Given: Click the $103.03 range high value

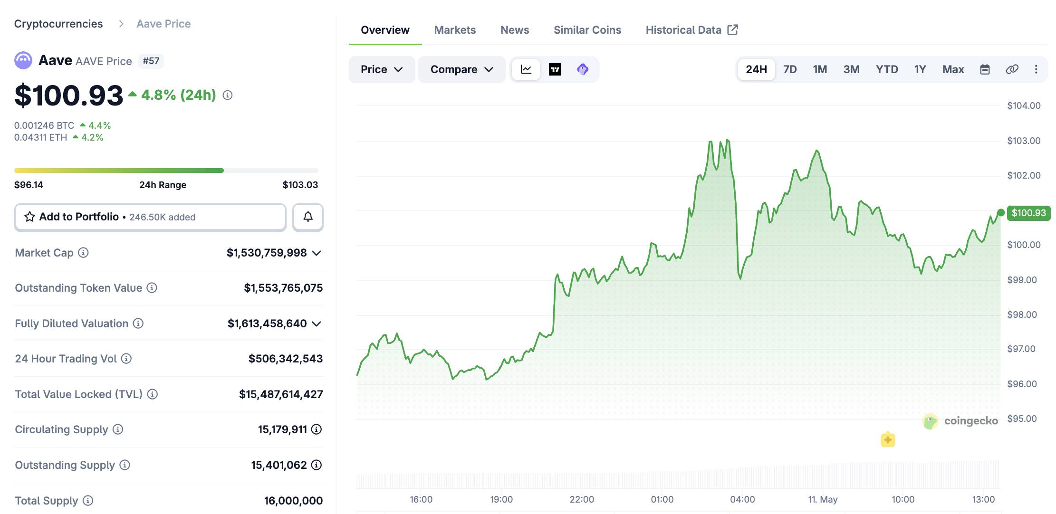Looking at the screenshot, I should [x=300, y=185].
